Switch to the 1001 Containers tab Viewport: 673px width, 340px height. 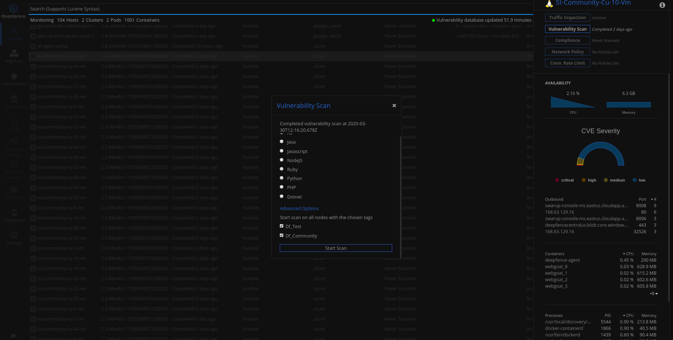coord(142,20)
